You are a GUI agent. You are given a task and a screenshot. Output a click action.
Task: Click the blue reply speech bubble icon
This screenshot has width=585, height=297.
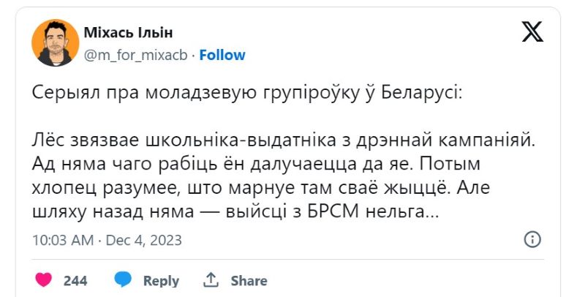click(123, 280)
